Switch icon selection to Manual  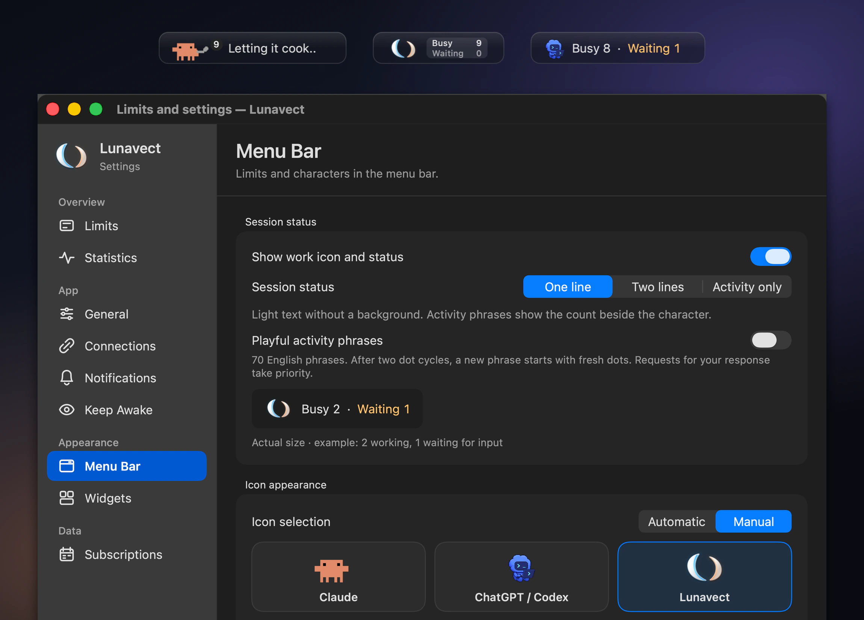click(x=753, y=521)
